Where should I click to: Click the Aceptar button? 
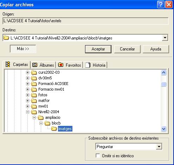98,49
